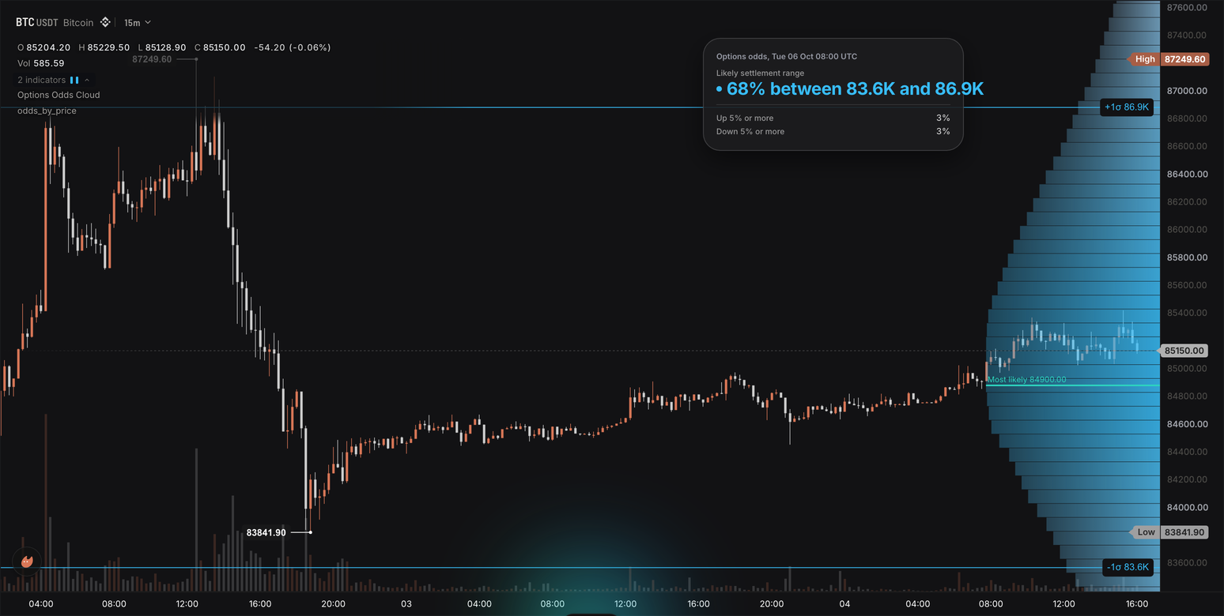The width and height of the screenshot is (1224, 616).
Task: Click the Up 5% or more row
Action: point(833,118)
